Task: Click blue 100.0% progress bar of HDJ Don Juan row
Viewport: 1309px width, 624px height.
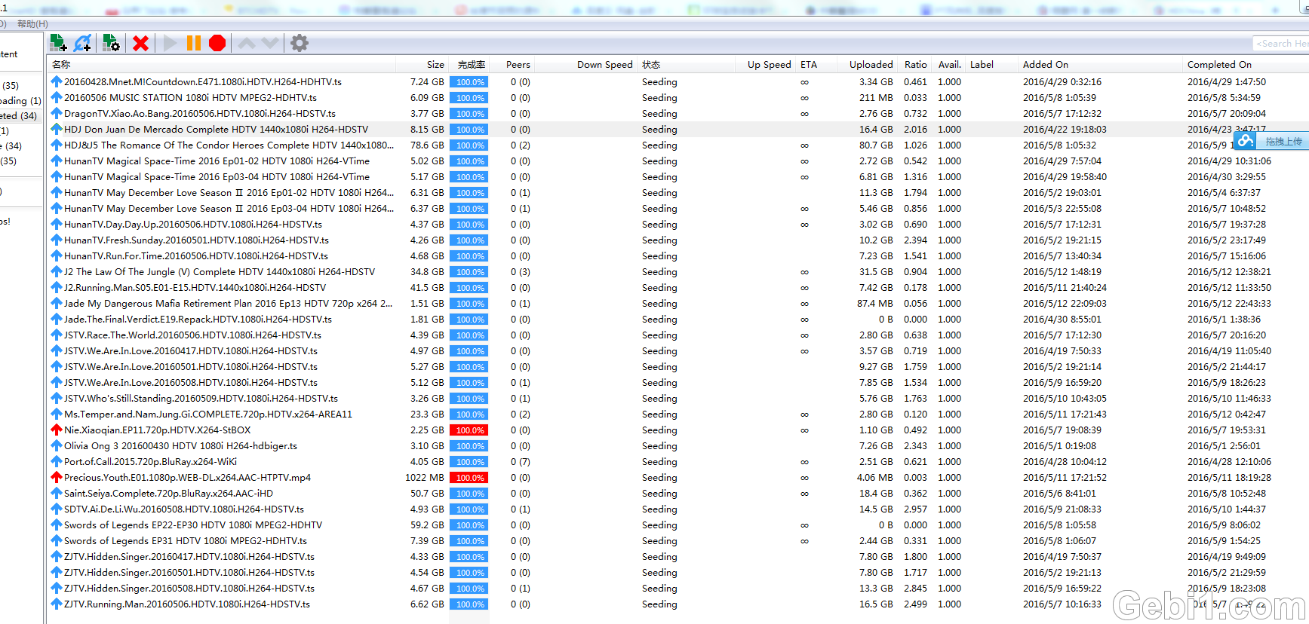Action: pyautogui.click(x=469, y=130)
